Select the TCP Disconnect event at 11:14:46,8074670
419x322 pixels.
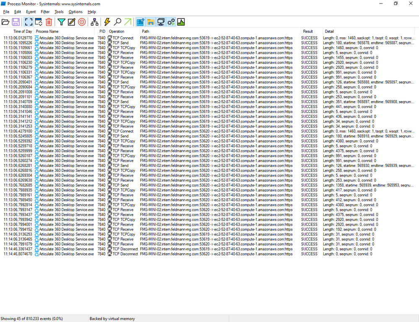(x=207, y=254)
